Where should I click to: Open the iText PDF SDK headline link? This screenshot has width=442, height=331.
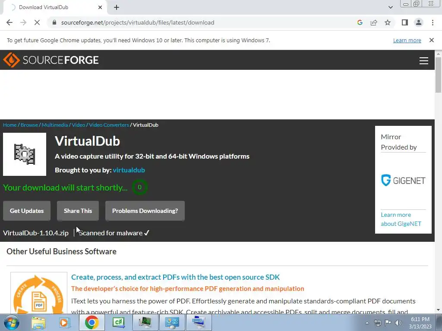(175, 277)
